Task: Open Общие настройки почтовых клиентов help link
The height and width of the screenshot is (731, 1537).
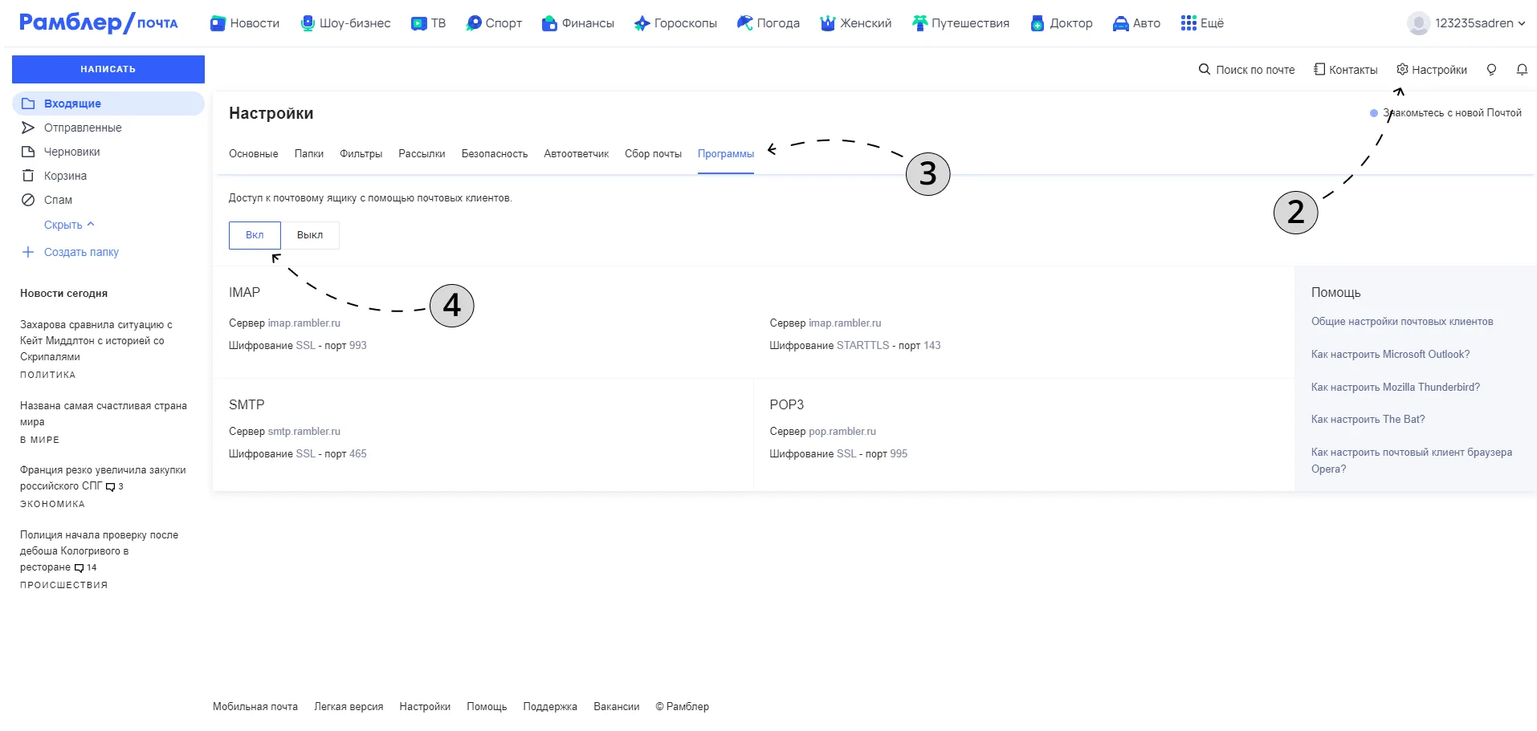Action: pyautogui.click(x=1402, y=322)
